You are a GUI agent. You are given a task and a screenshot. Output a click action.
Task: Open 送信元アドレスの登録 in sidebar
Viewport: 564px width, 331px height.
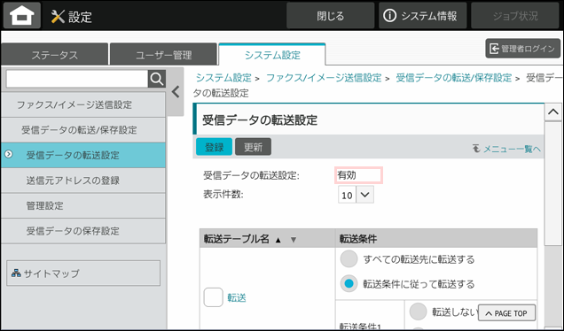tap(83, 181)
